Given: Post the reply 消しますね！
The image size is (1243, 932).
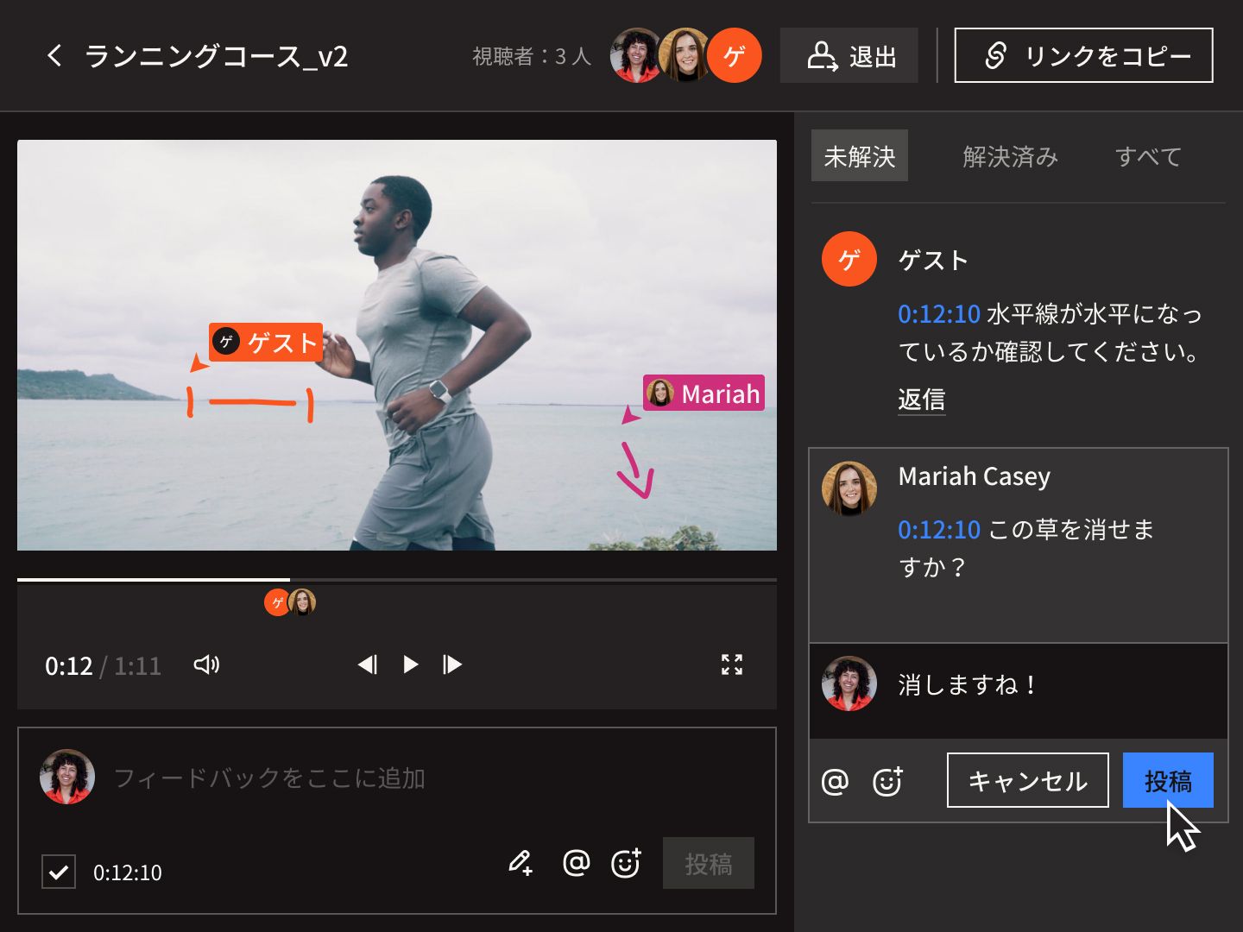Looking at the screenshot, I should 1167,781.
